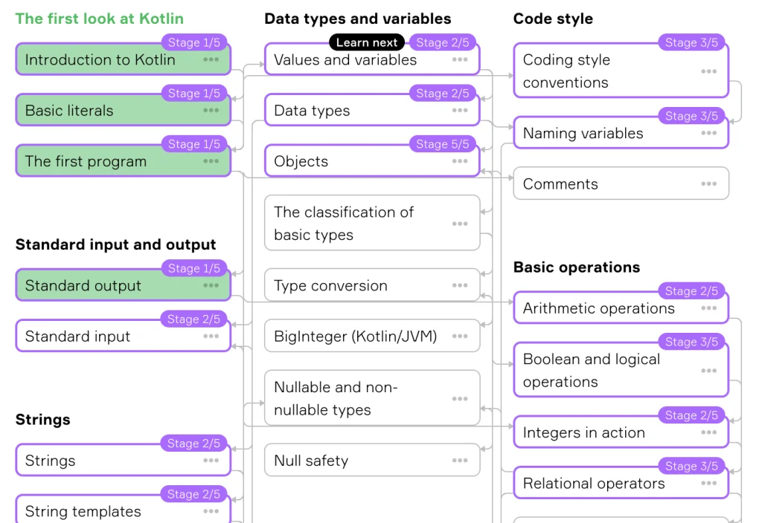Open more options on Strings card

(x=211, y=461)
